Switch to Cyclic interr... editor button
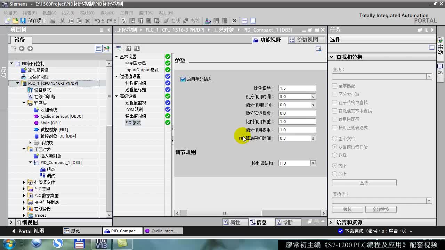The height and width of the screenshot is (250, 445). [x=163, y=231]
